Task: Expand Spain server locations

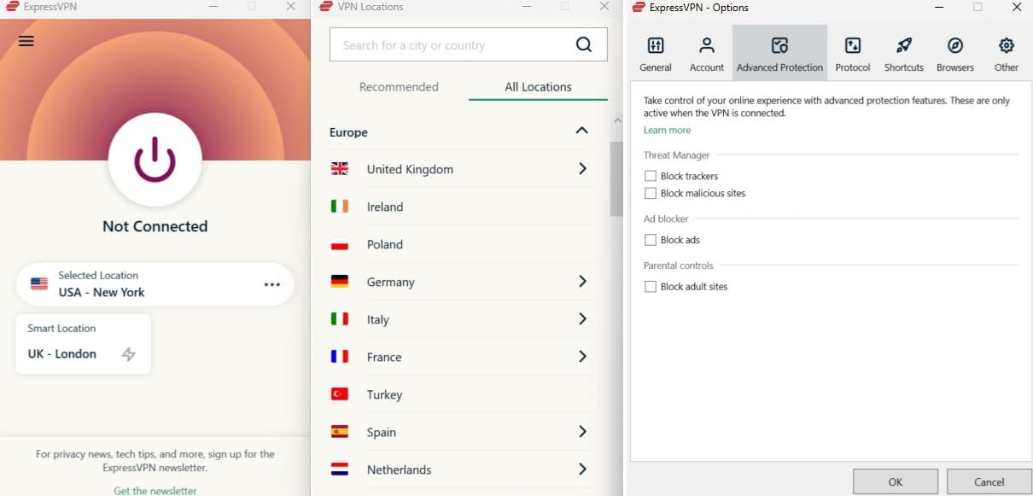Action: (582, 432)
